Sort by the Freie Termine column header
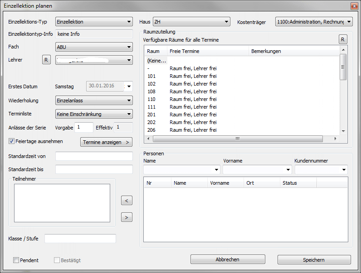The width and height of the screenshot is (361, 273). coord(207,51)
